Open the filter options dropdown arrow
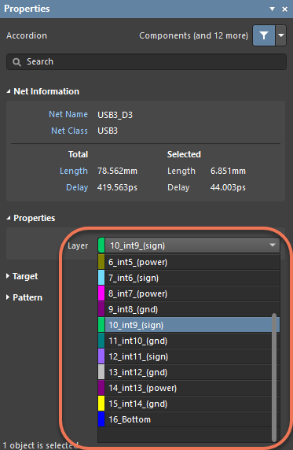293x450 pixels. point(281,35)
